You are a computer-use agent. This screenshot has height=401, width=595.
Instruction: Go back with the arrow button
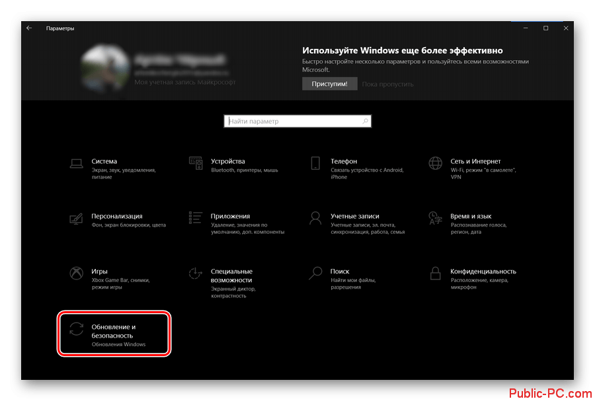29,28
